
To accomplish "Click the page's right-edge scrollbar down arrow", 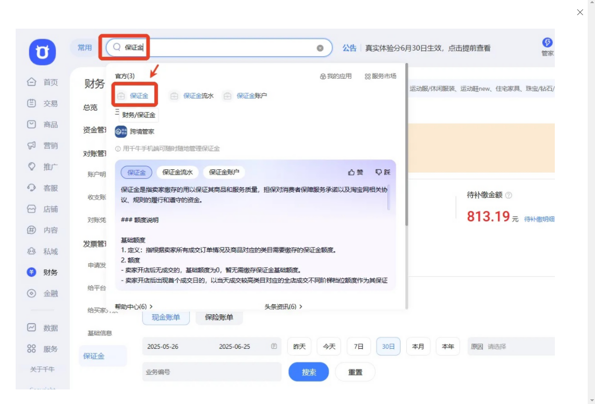I will click(x=591, y=400).
